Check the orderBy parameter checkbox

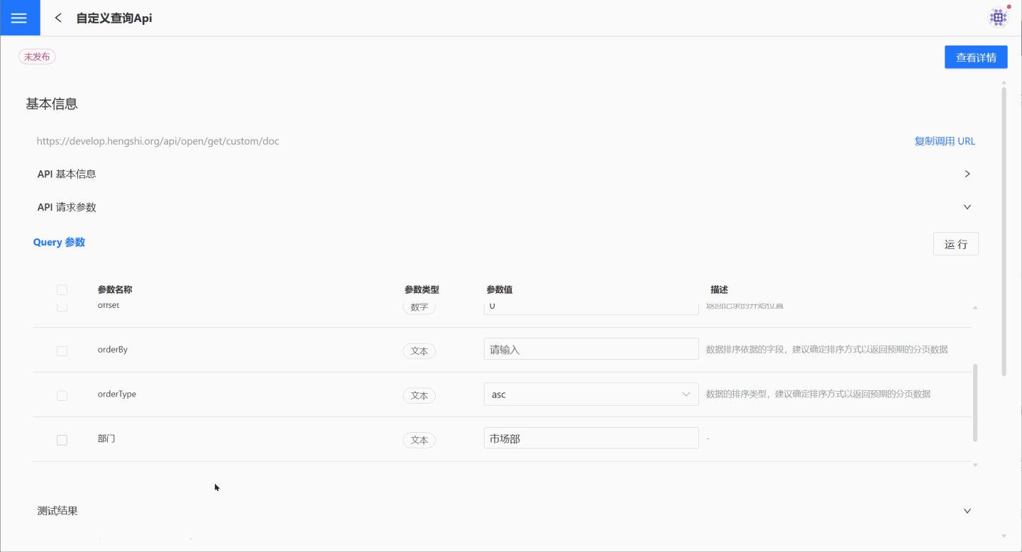pos(62,350)
